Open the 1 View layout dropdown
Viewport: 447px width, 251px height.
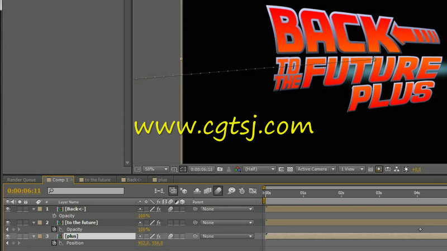point(351,169)
